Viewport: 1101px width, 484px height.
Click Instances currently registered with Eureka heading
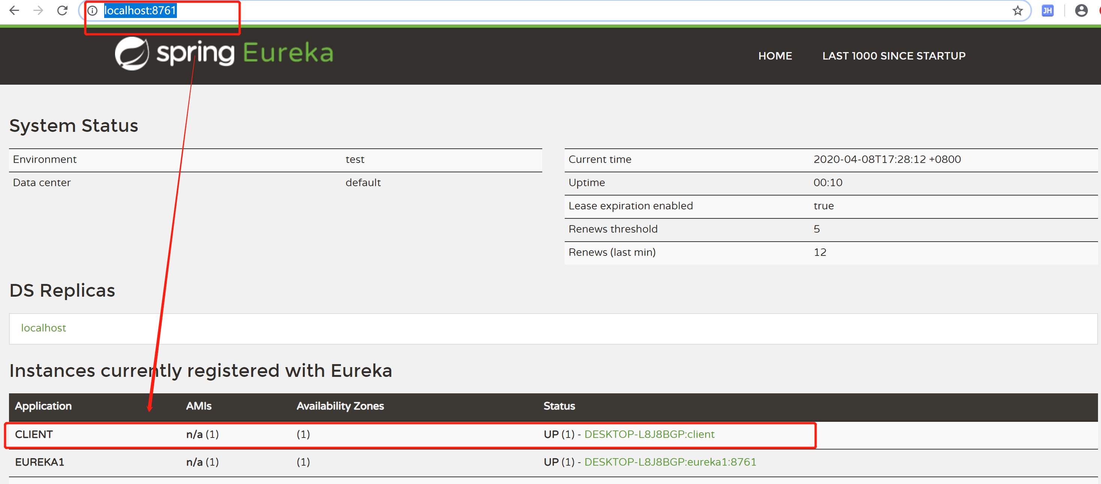pos(200,370)
